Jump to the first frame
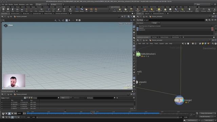Image resolution: width=217 pixels, height=122 pixels. pos(3,114)
